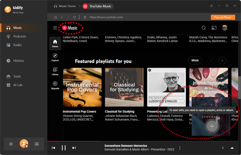
Task: Show previous featured playlists with left chevron
Action: [211, 61]
